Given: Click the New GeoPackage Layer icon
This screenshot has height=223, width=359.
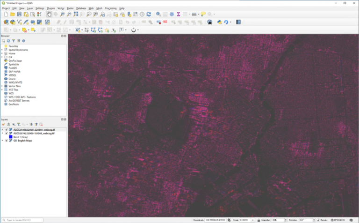Looking at the screenshot, I should point(13,22).
